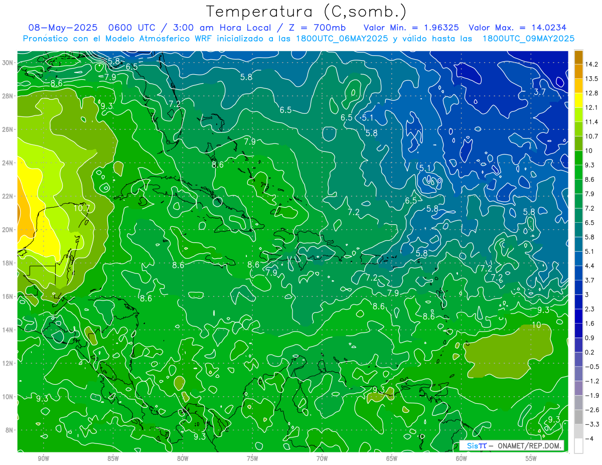The width and height of the screenshot is (602, 465).
Task: Click the "24N" latitude axis label
Action: (8, 163)
